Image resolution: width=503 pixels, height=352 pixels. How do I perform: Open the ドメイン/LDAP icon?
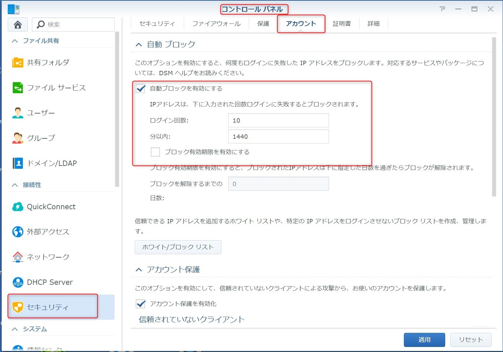coord(17,163)
